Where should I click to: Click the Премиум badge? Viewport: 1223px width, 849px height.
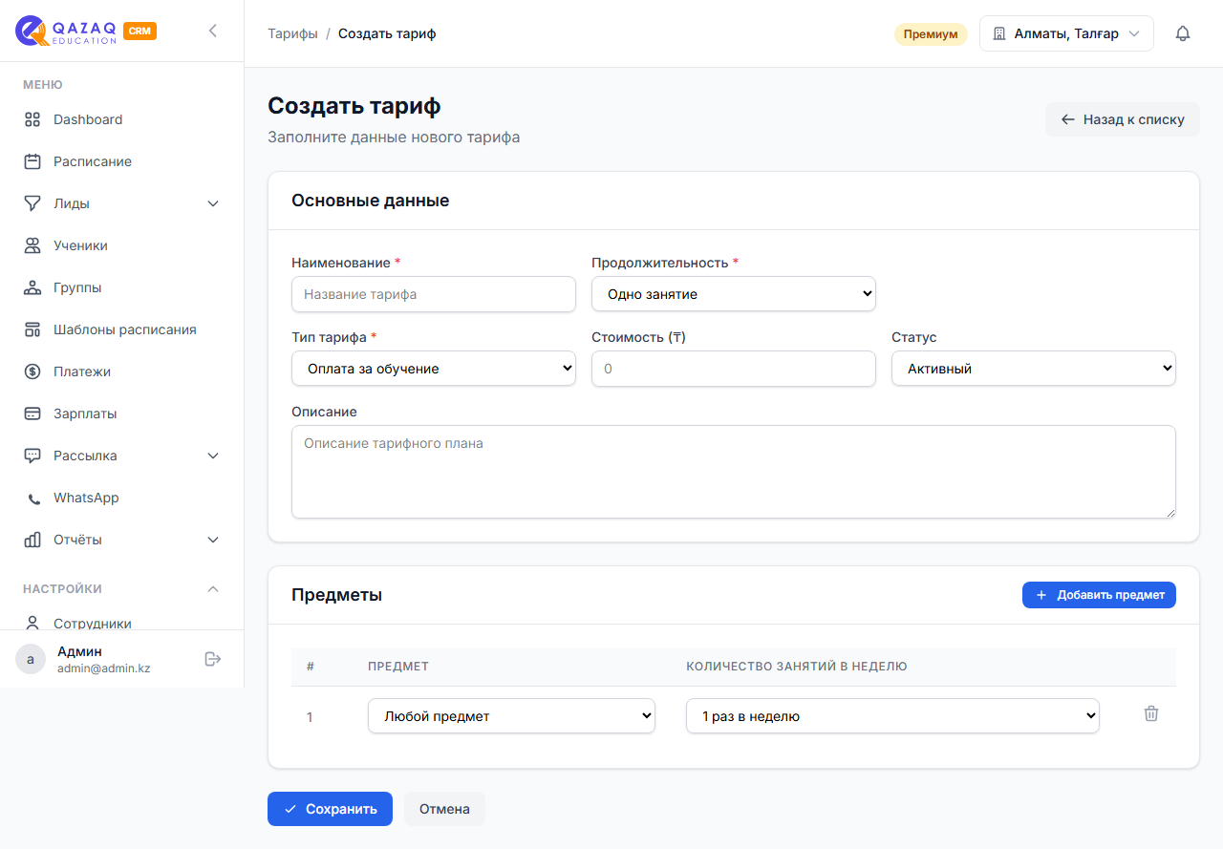pyautogui.click(x=931, y=33)
